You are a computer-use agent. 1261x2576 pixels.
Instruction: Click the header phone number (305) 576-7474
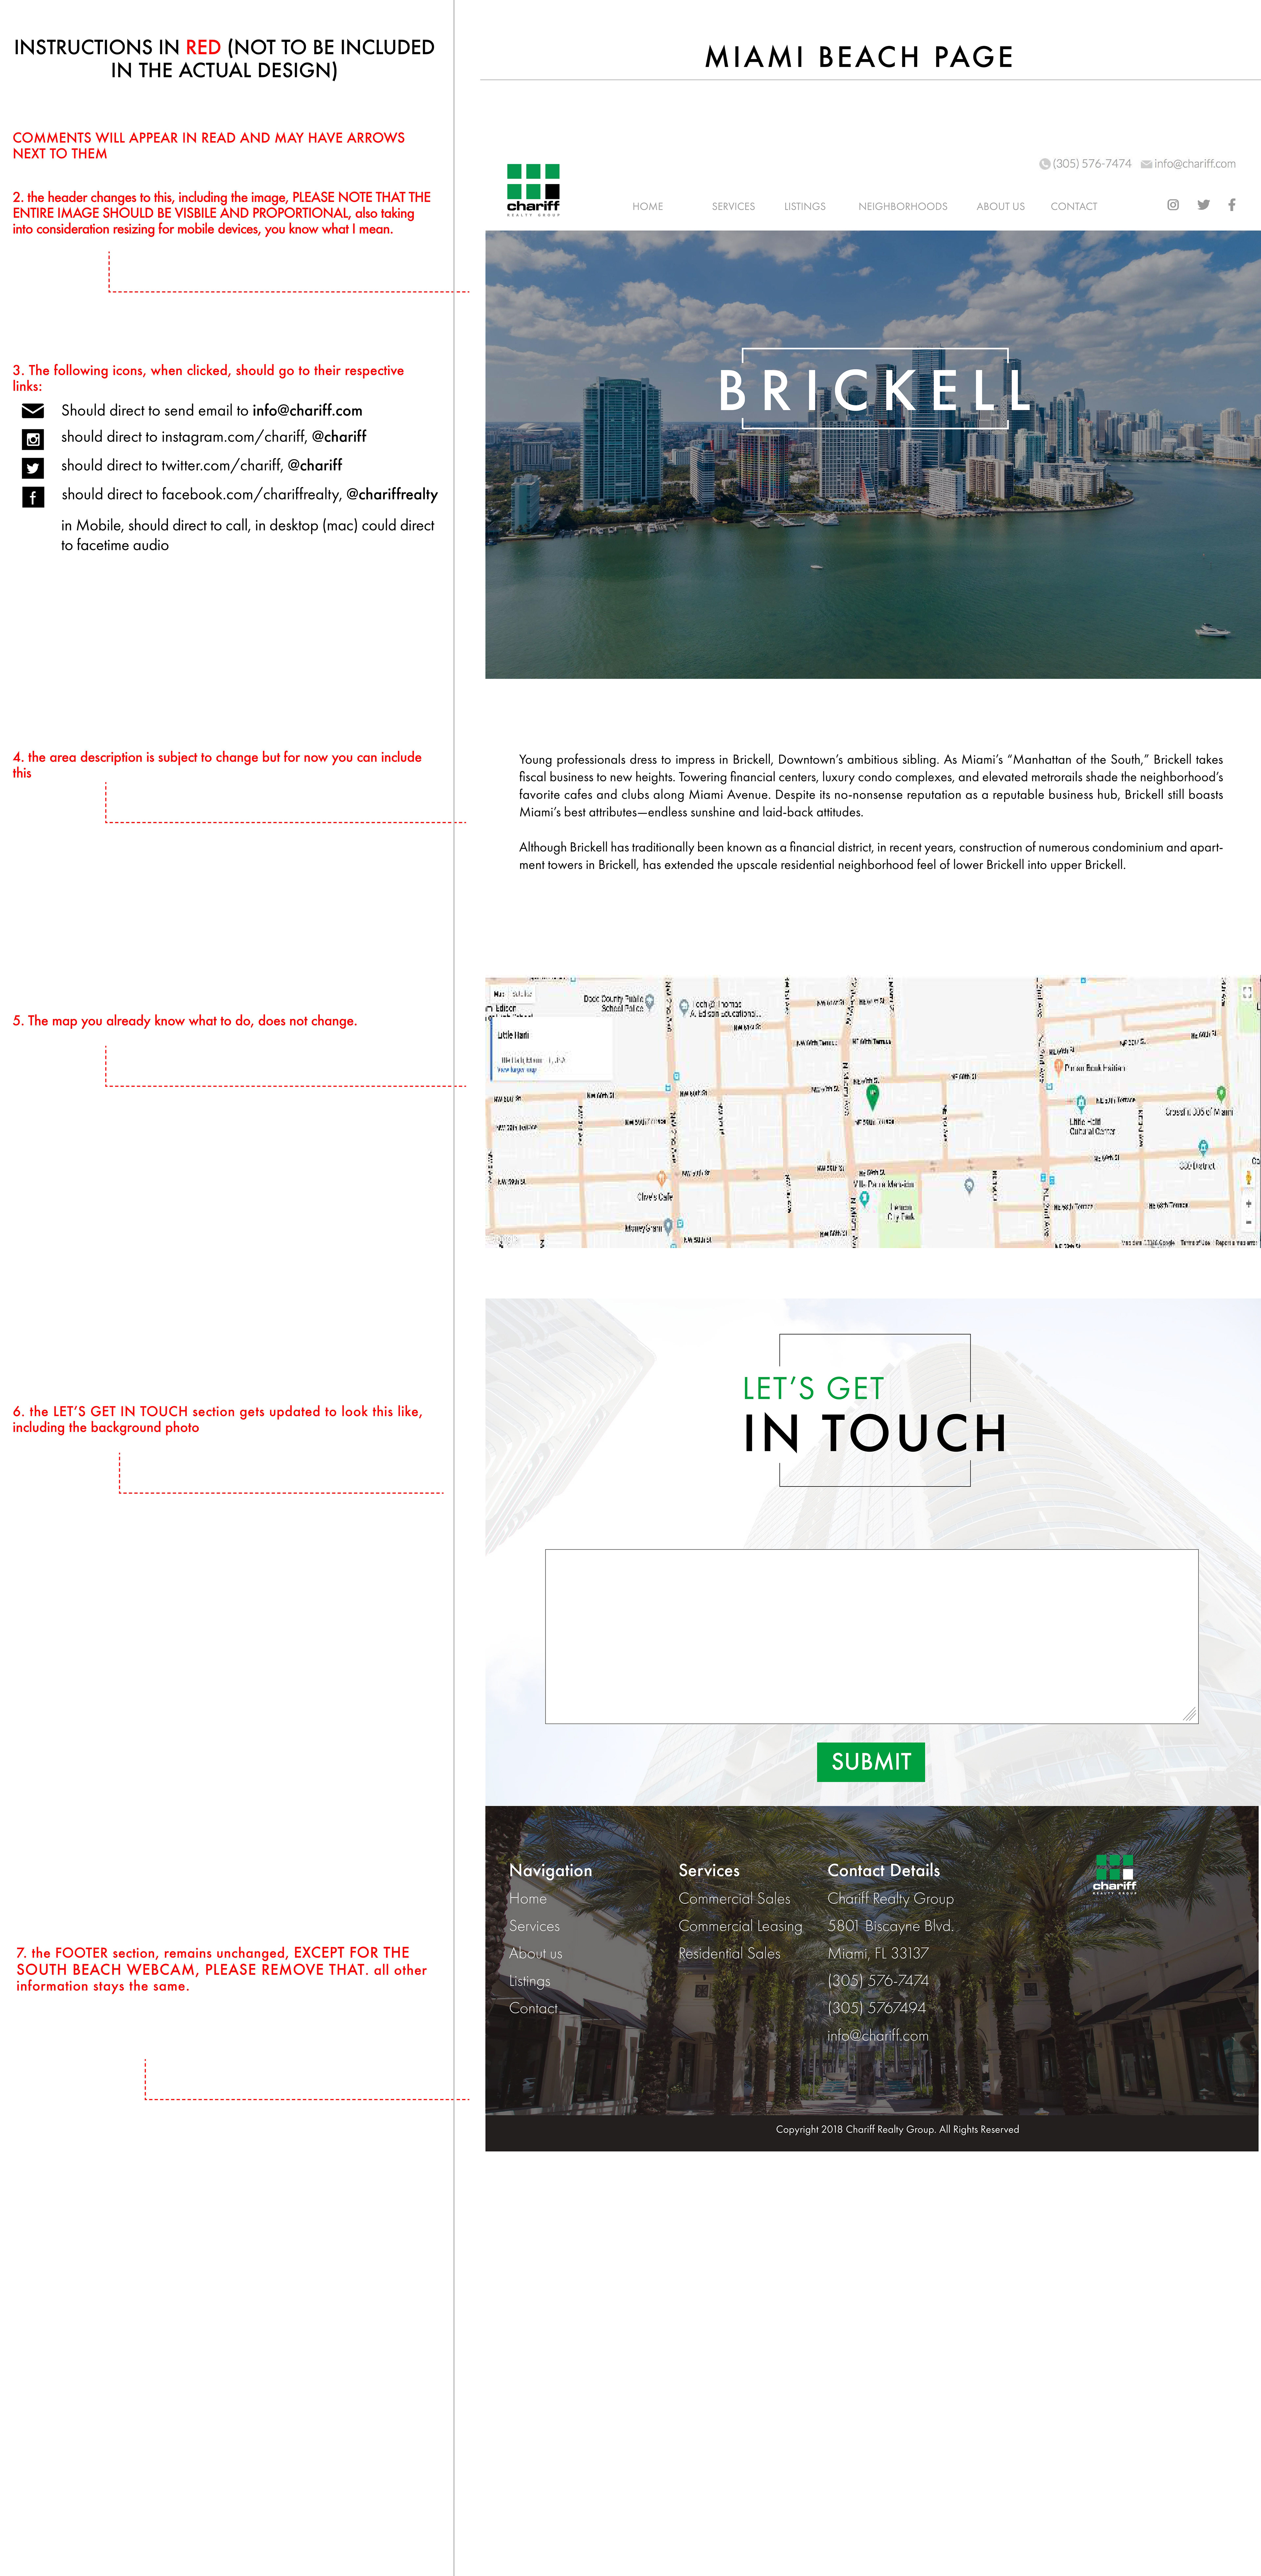click(x=1092, y=164)
